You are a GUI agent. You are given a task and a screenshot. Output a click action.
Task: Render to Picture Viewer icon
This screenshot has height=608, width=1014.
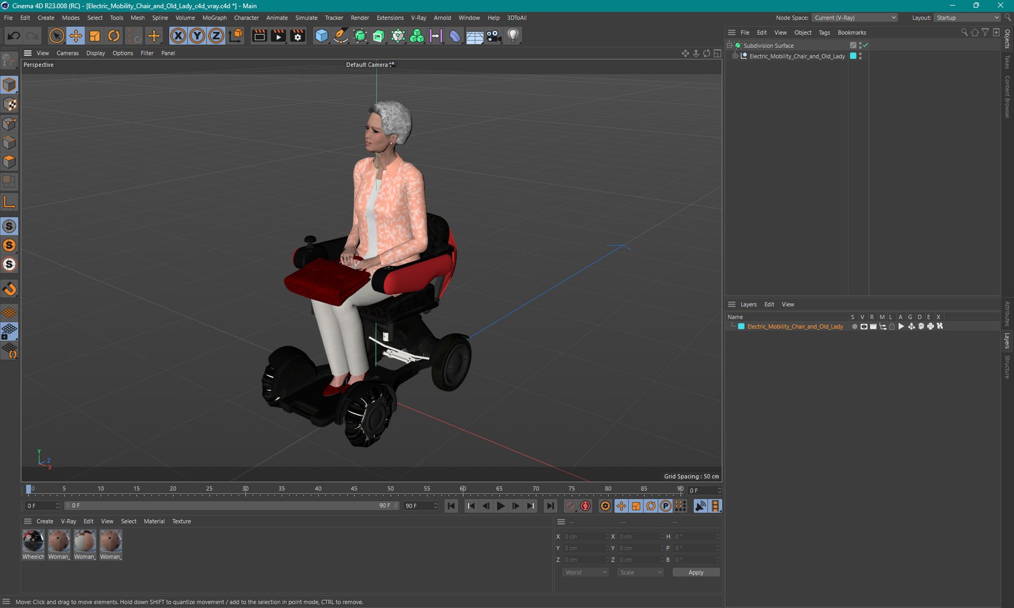[278, 36]
